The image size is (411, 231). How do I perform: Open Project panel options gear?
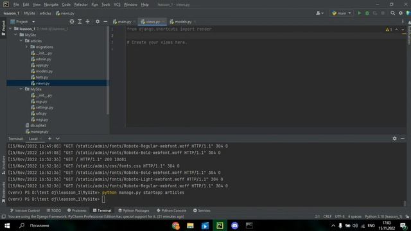(98, 22)
